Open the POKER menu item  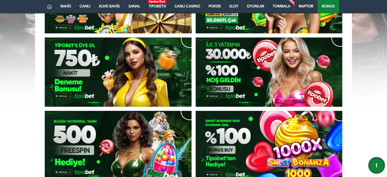[x=215, y=6]
